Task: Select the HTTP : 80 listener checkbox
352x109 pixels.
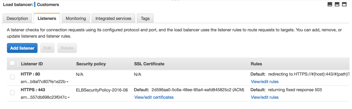Action: click(13, 77)
